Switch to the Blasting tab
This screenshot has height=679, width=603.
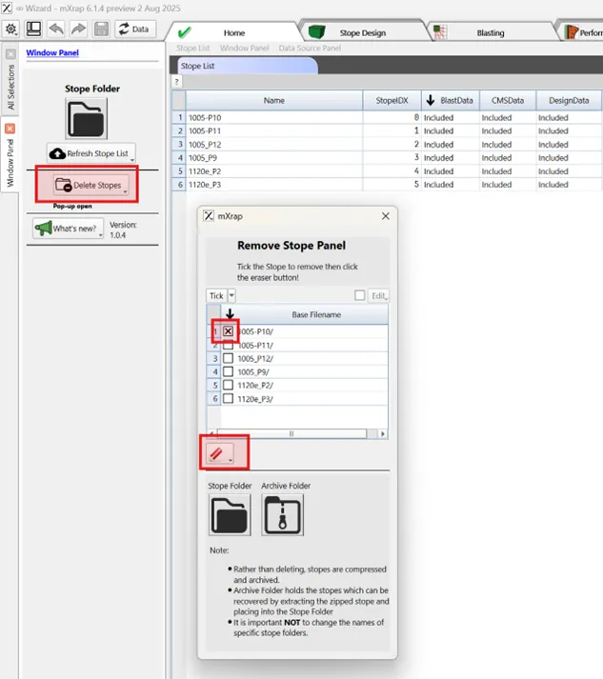coord(490,32)
